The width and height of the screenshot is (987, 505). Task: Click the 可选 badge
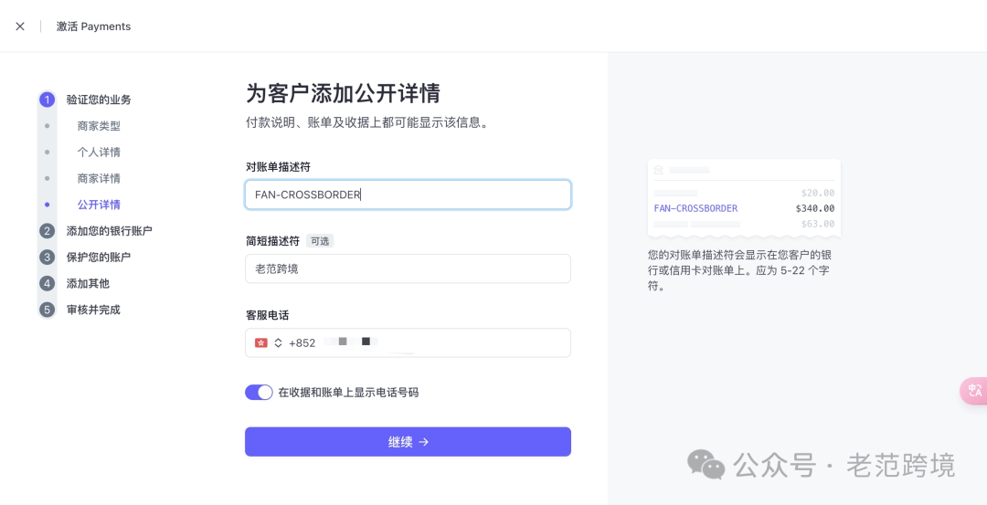click(320, 241)
